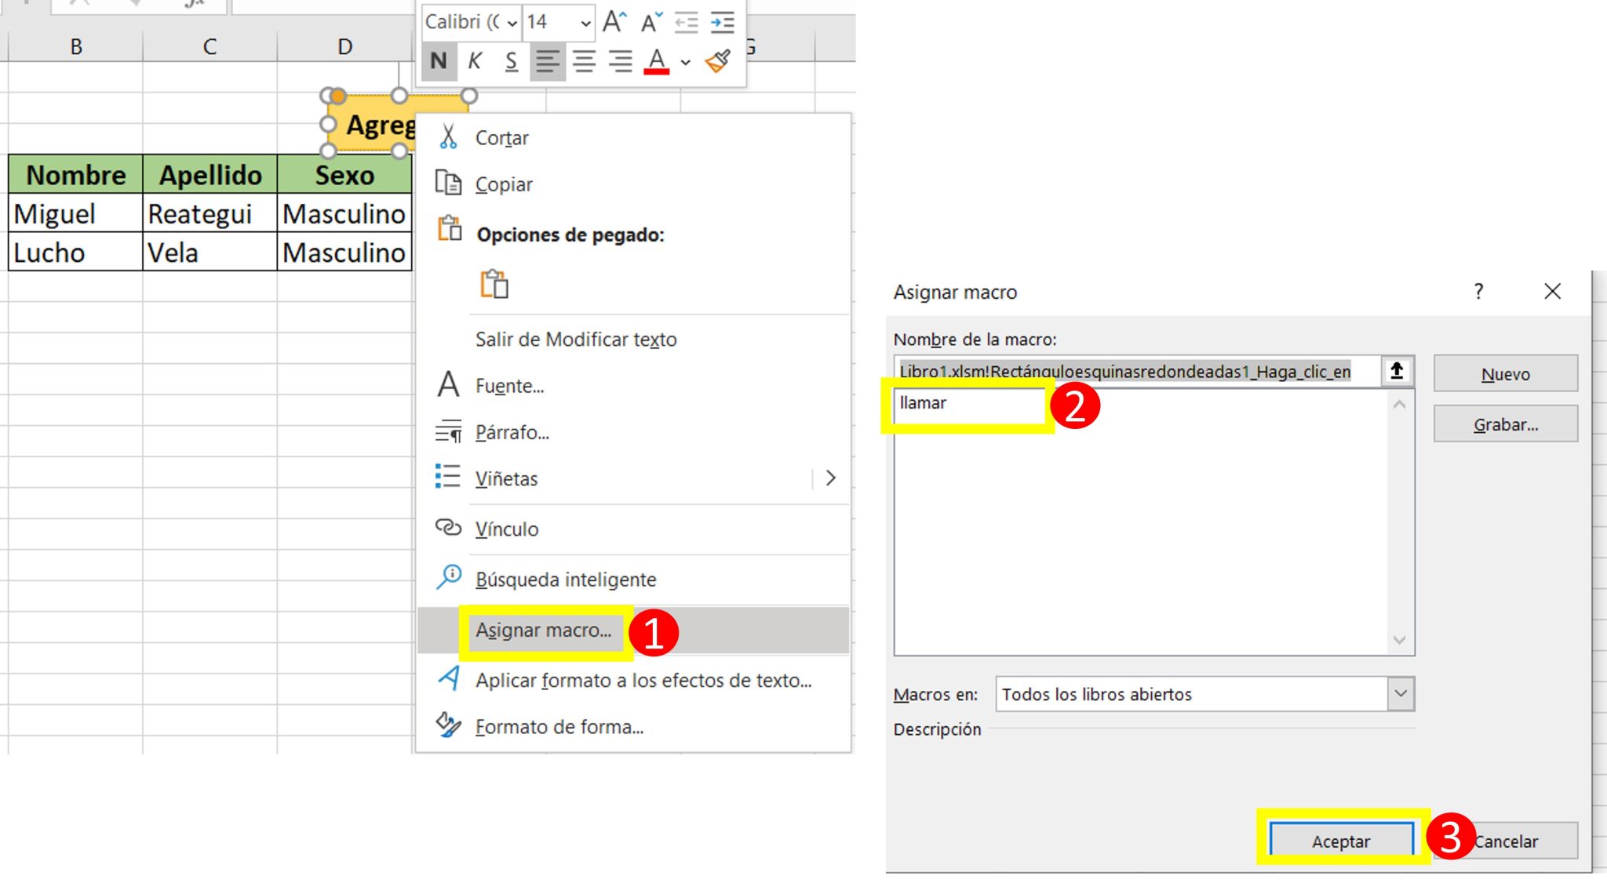Increase indent from the mini toolbar
The width and height of the screenshot is (1607, 894).
coord(722,23)
